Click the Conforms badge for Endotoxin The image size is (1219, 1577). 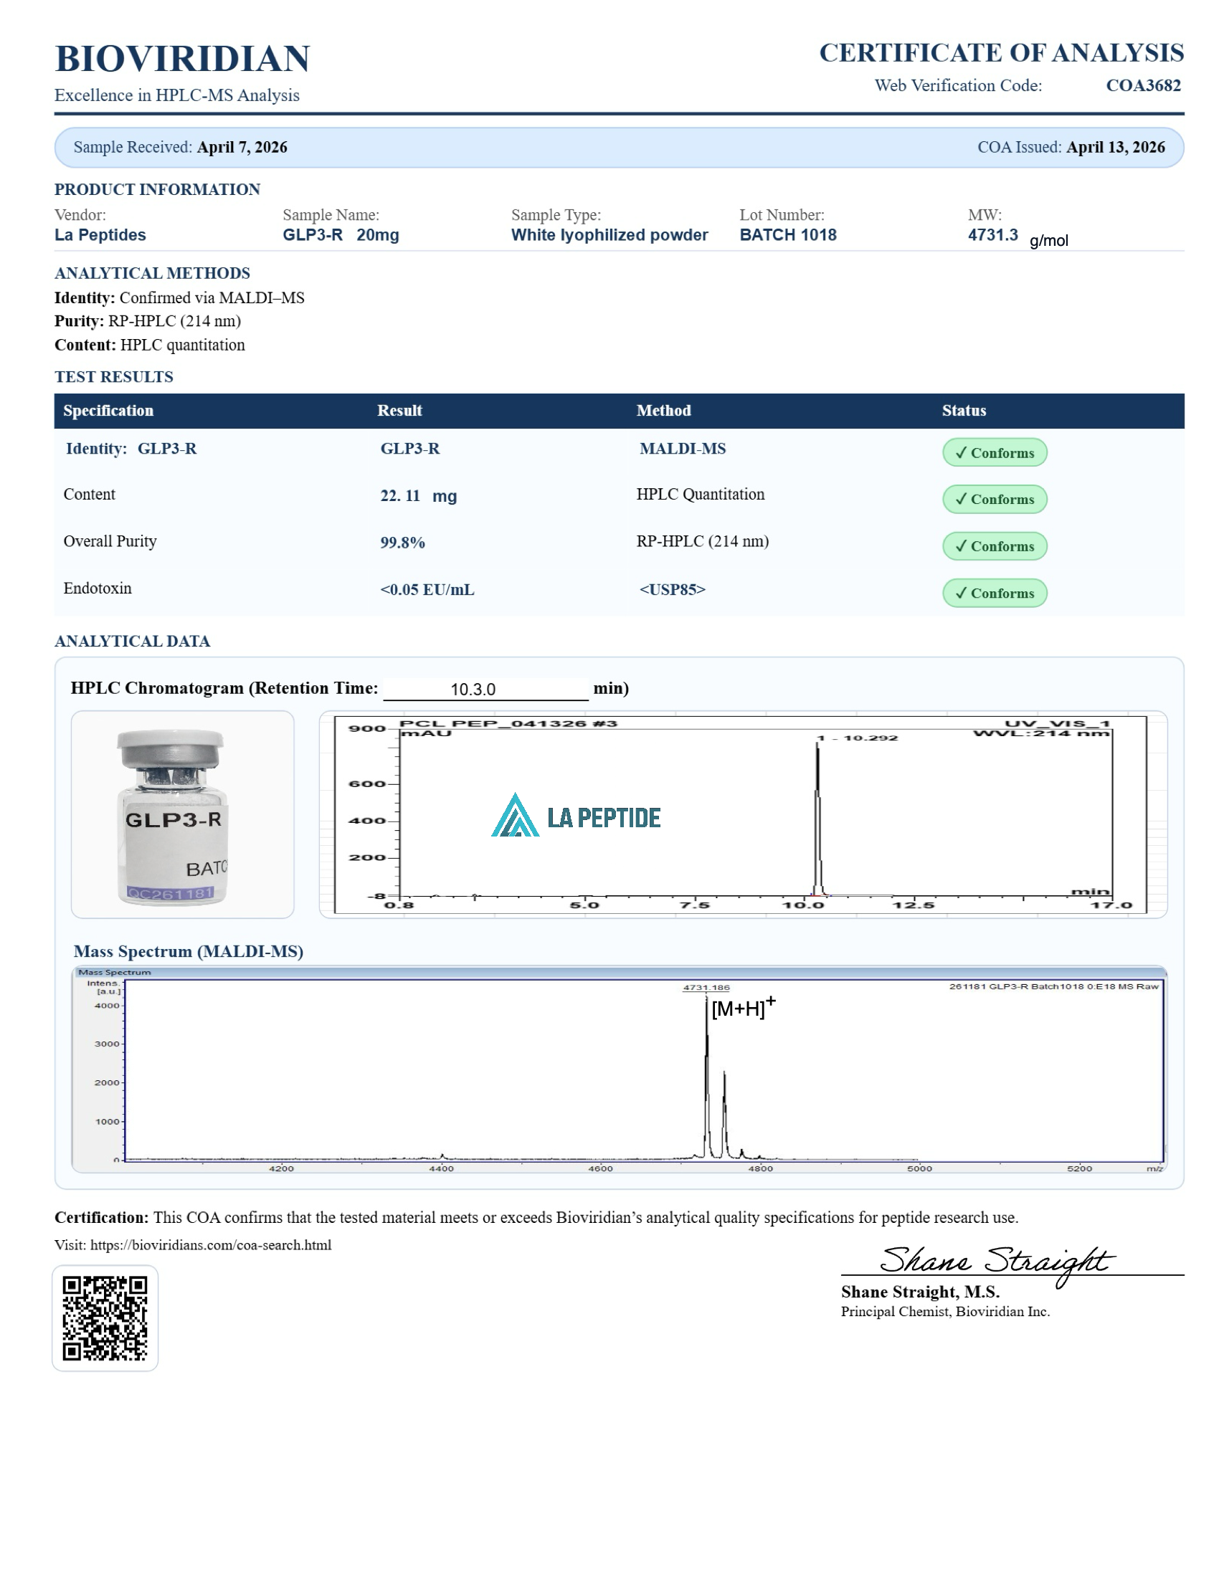coord(994,593)
